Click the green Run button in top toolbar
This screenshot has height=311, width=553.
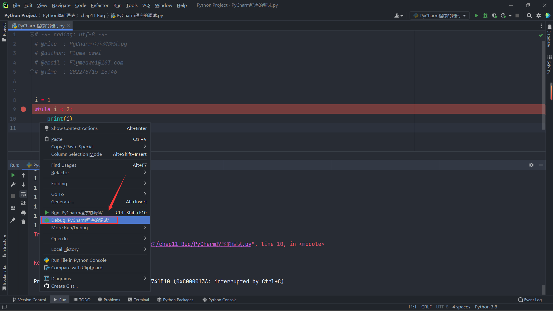[x=476, y=16]
